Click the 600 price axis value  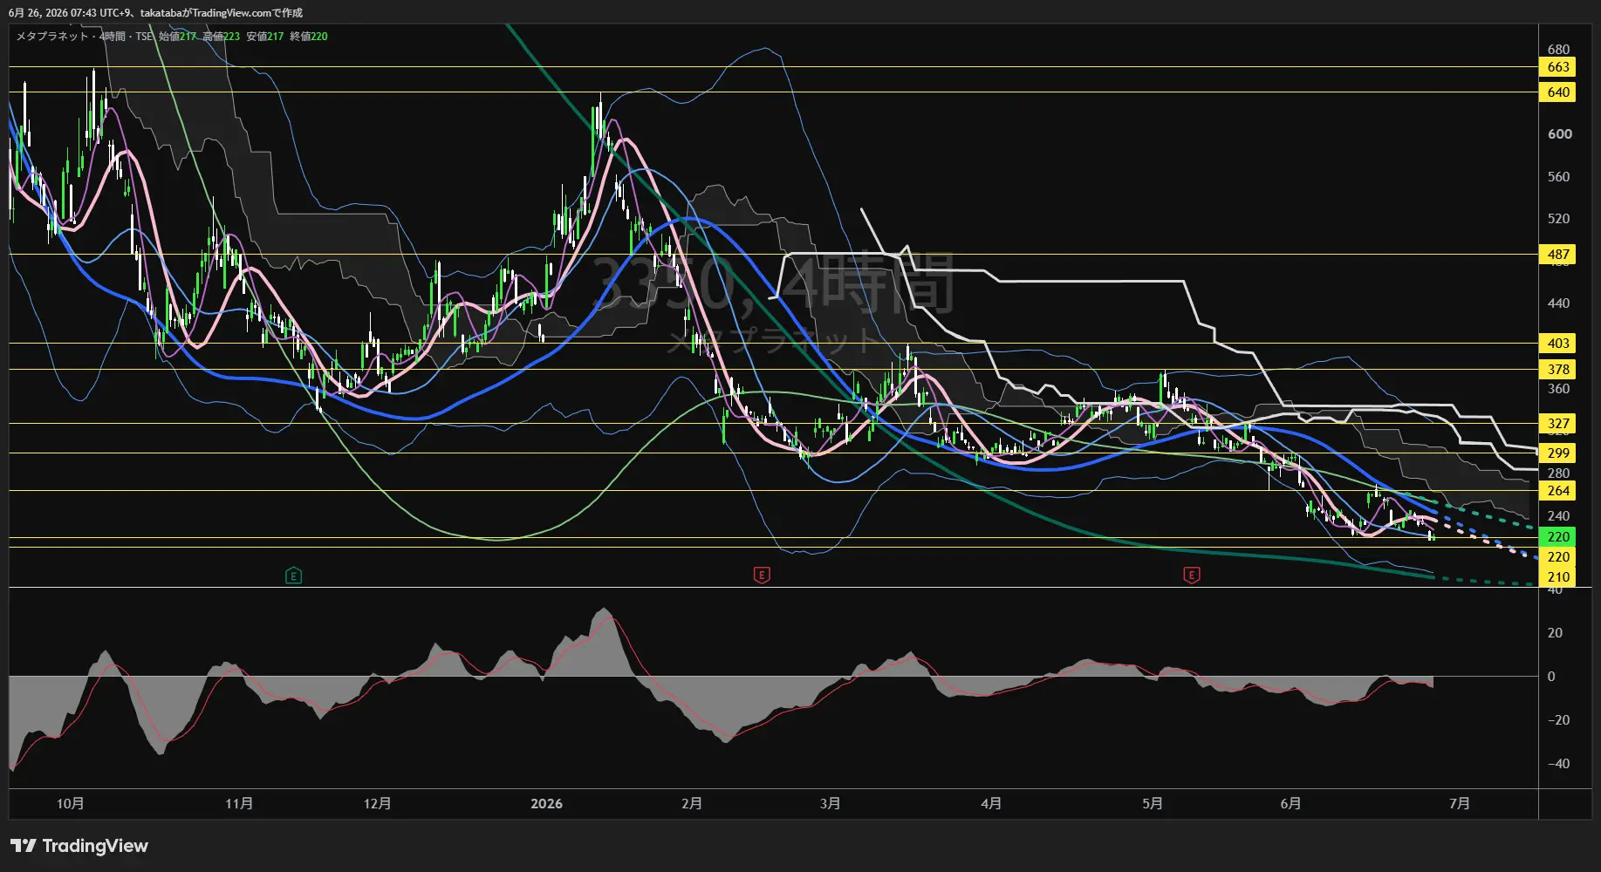point(1559,134)
